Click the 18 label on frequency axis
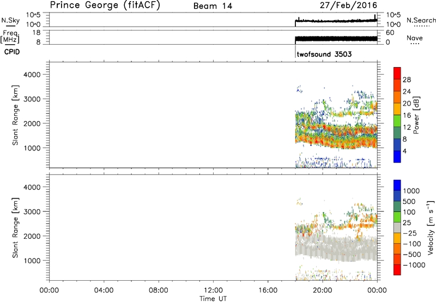 point(37,33)
